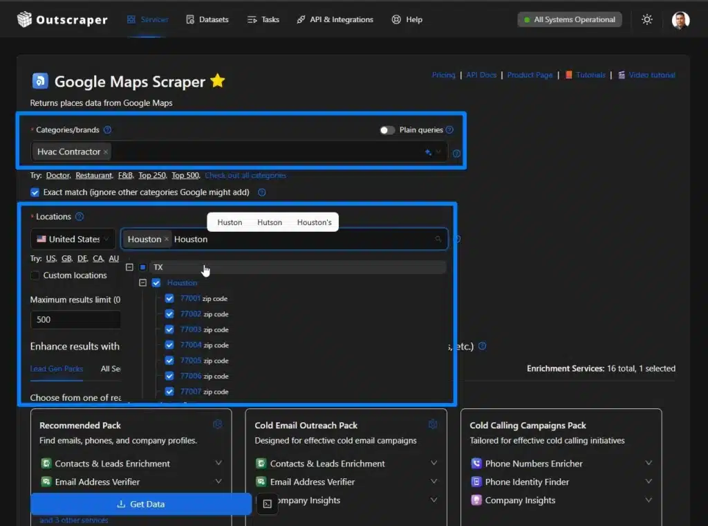Open the terminal icon beside Get Data
This screenshot has width=708, height=526.
[268, 505]
